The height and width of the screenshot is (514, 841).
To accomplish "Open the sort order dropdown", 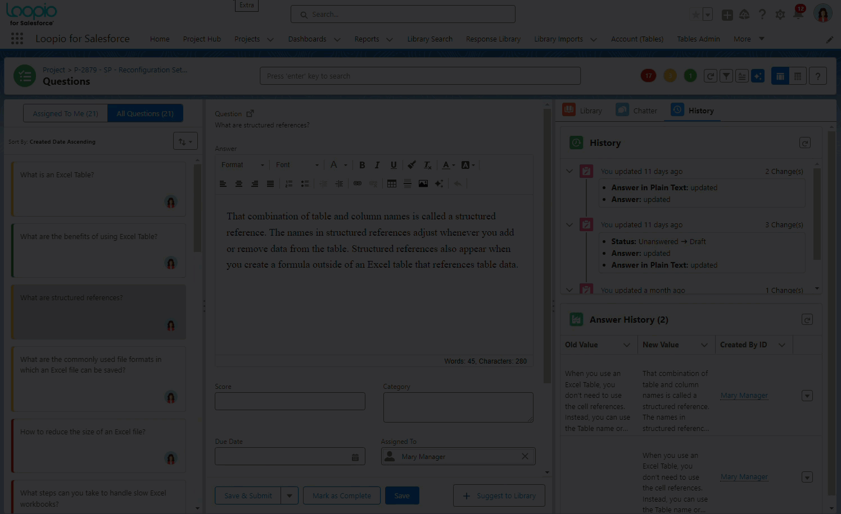I will click(x=185, y=141).
